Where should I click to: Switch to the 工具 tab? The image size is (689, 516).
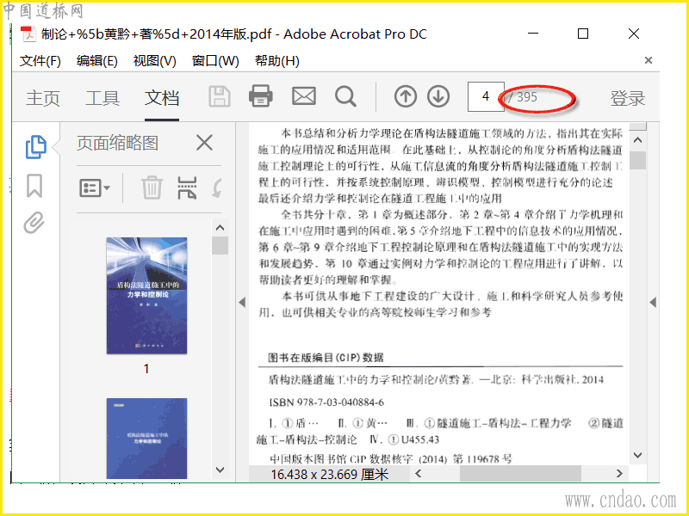click(x=102, y=97)
